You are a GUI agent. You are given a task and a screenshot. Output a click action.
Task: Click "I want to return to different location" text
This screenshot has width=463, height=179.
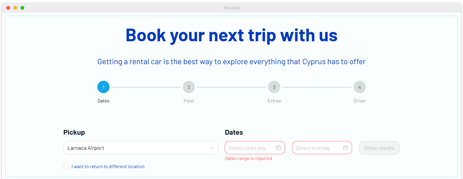pyautogui.click(x=108, y=167)
